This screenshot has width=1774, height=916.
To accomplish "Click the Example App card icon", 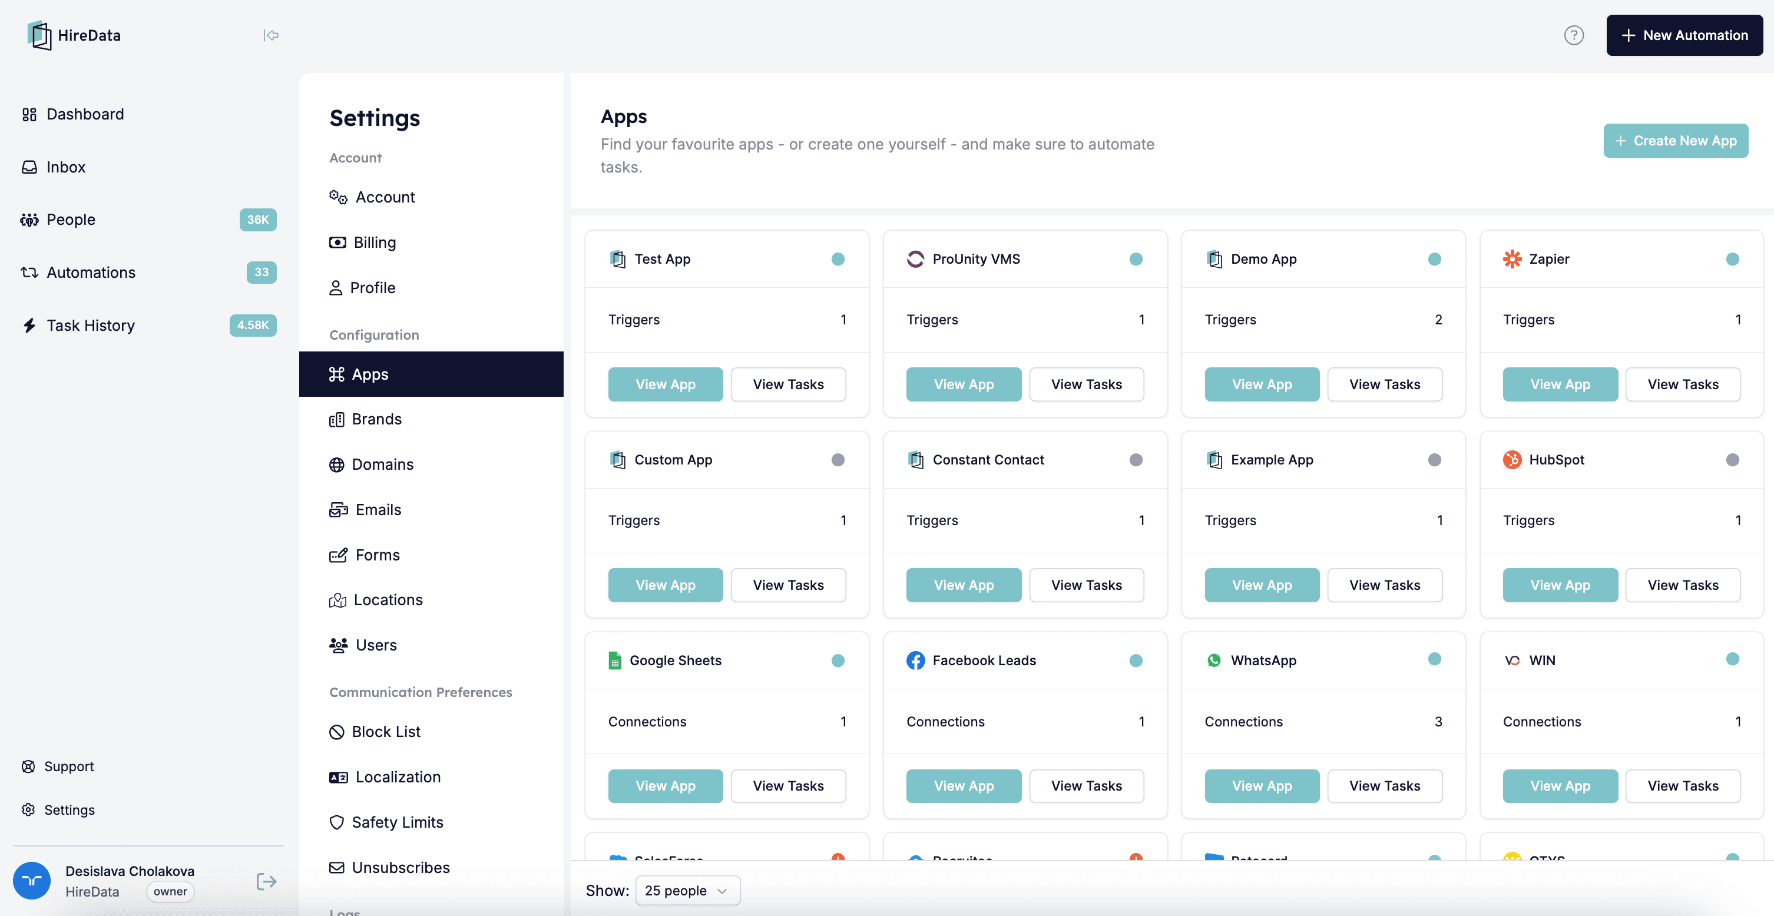I will (x=1214, y=460).
